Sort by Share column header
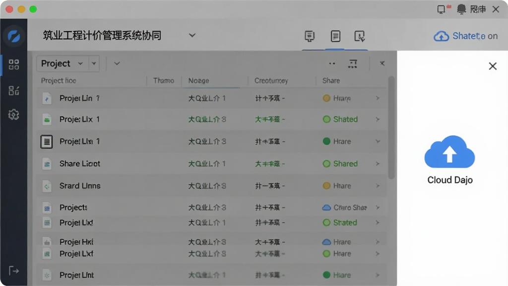The height and width of the screenshot is (286, 508). tap(331, 81)
